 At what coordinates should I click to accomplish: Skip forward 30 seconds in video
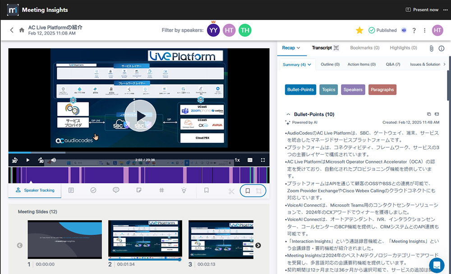tap(41, 160)
